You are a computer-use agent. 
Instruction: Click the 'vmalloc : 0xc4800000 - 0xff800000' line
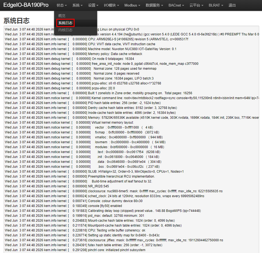click(84, 137)
